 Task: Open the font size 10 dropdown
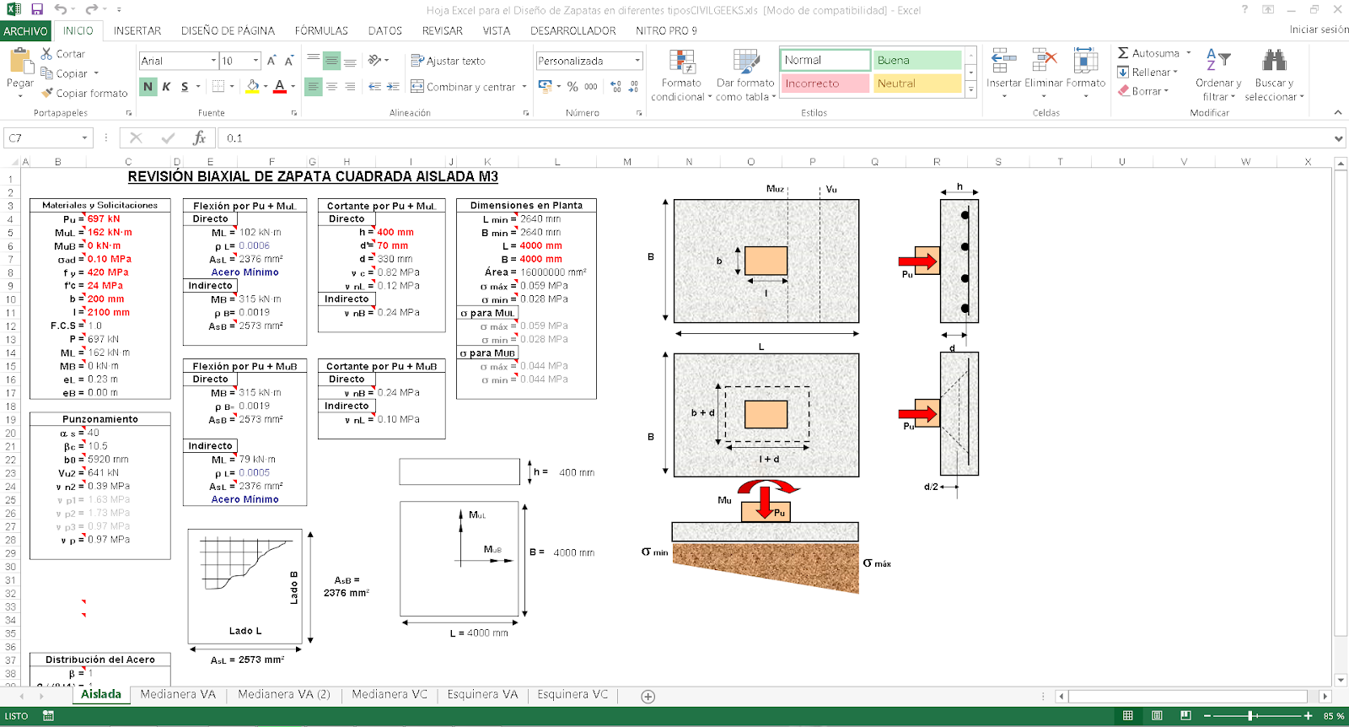point(255,61)
